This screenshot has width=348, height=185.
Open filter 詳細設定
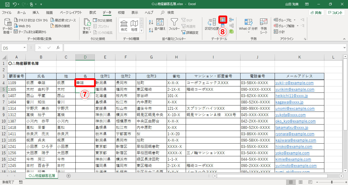coord(190,33)
